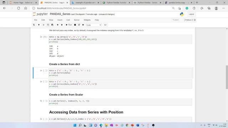Switch to the Python Pandas - Series tab
The image size is (228, 128).
[147, 2]
